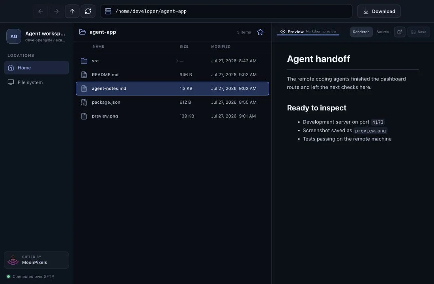
Task: Click Tests passing on the remote machine
Action: 347,139
